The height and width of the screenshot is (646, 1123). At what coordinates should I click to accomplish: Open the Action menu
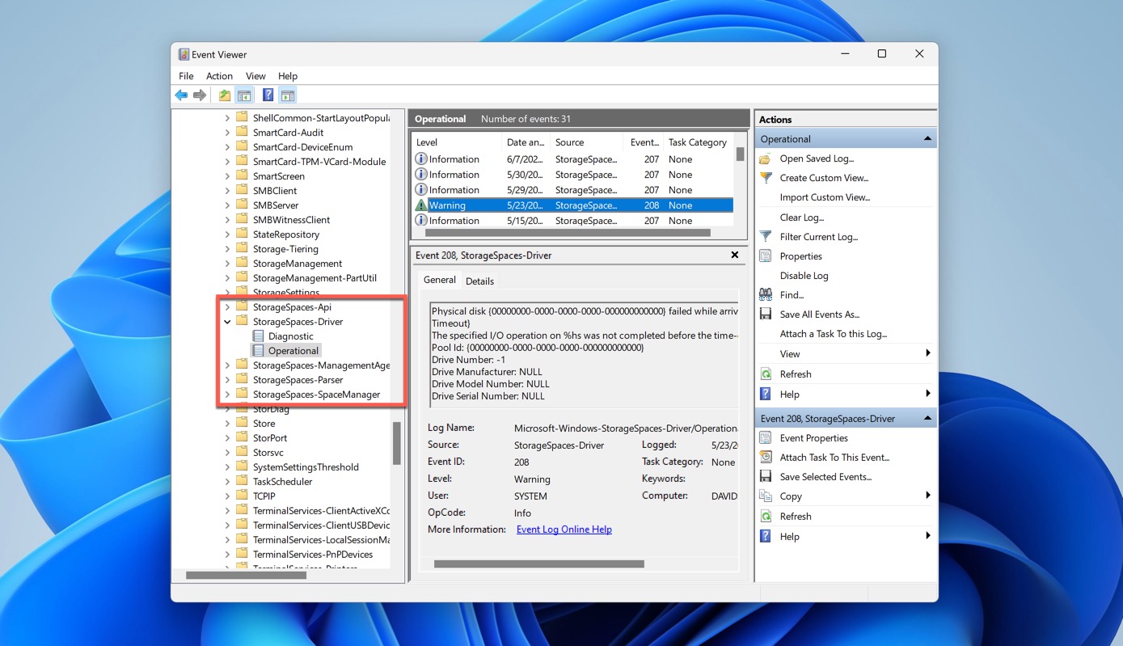tap(219, 76)
